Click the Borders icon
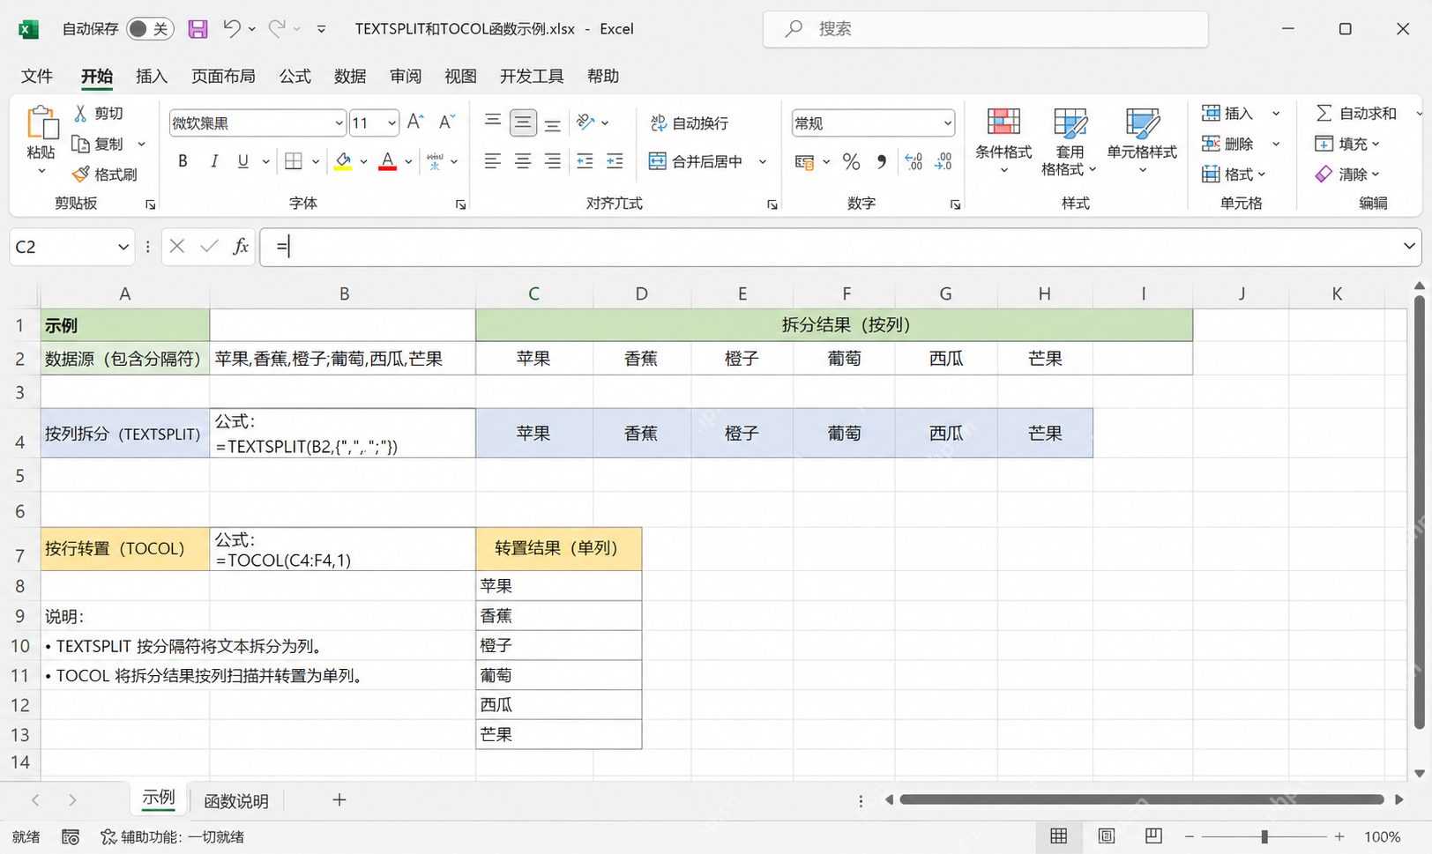This screenshot has height=854, width=1432. click(294, 161)
